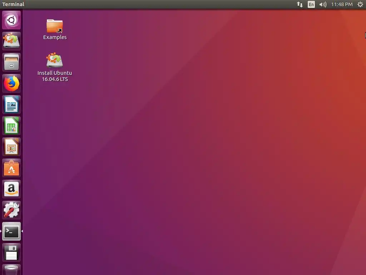Open LibreOffice Calc spreadsheet
Image resolution: width=366 pixels, height=275 pixels.
(x=11, y=126)
